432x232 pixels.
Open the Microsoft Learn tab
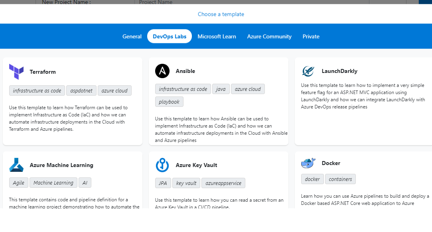[x=217, y=36]
